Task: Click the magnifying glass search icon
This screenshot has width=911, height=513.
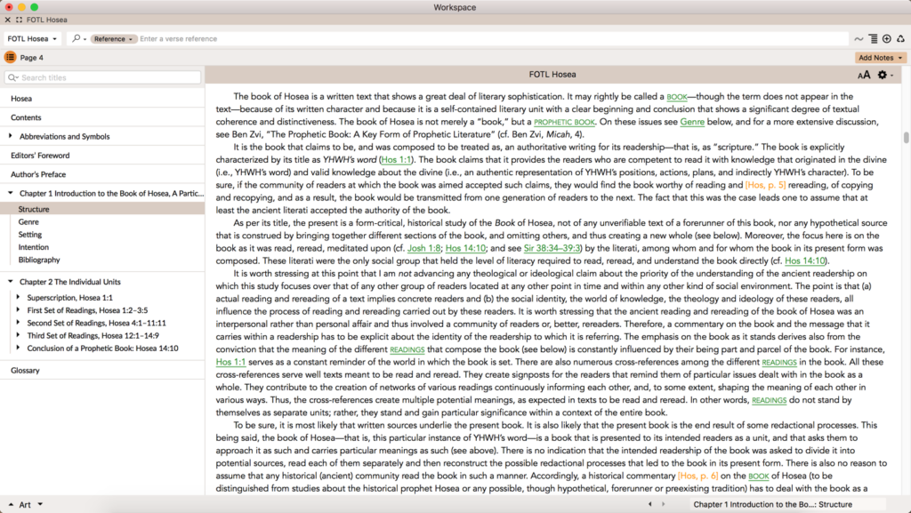Action: (77, 38)
